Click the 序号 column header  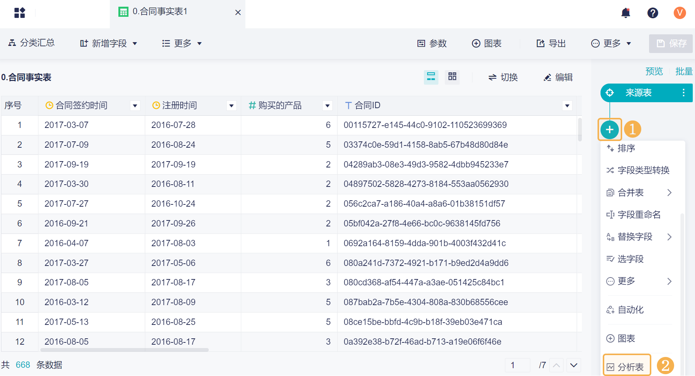coord(19,106)
